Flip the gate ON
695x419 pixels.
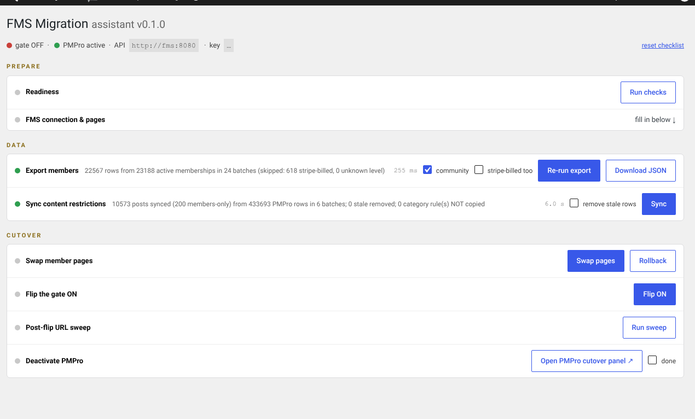point(655,294)
